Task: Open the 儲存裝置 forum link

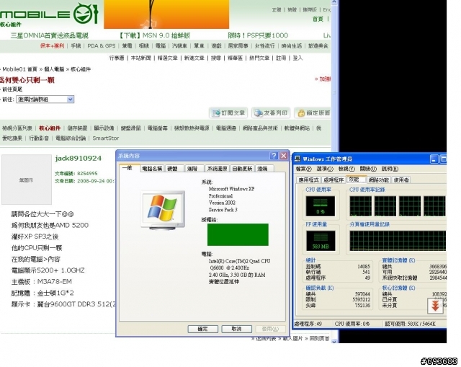Action: (77, 128)
